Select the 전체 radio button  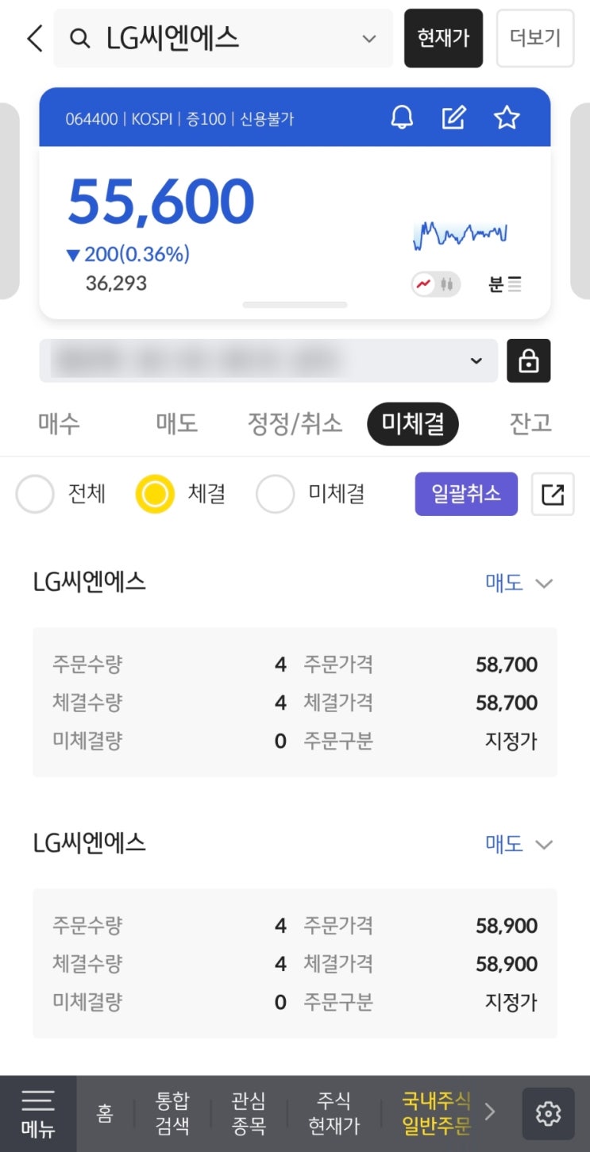35,494
